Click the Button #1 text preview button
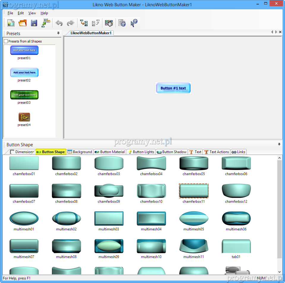Viewport: 285px width, 283px height. tap(173, 88)
